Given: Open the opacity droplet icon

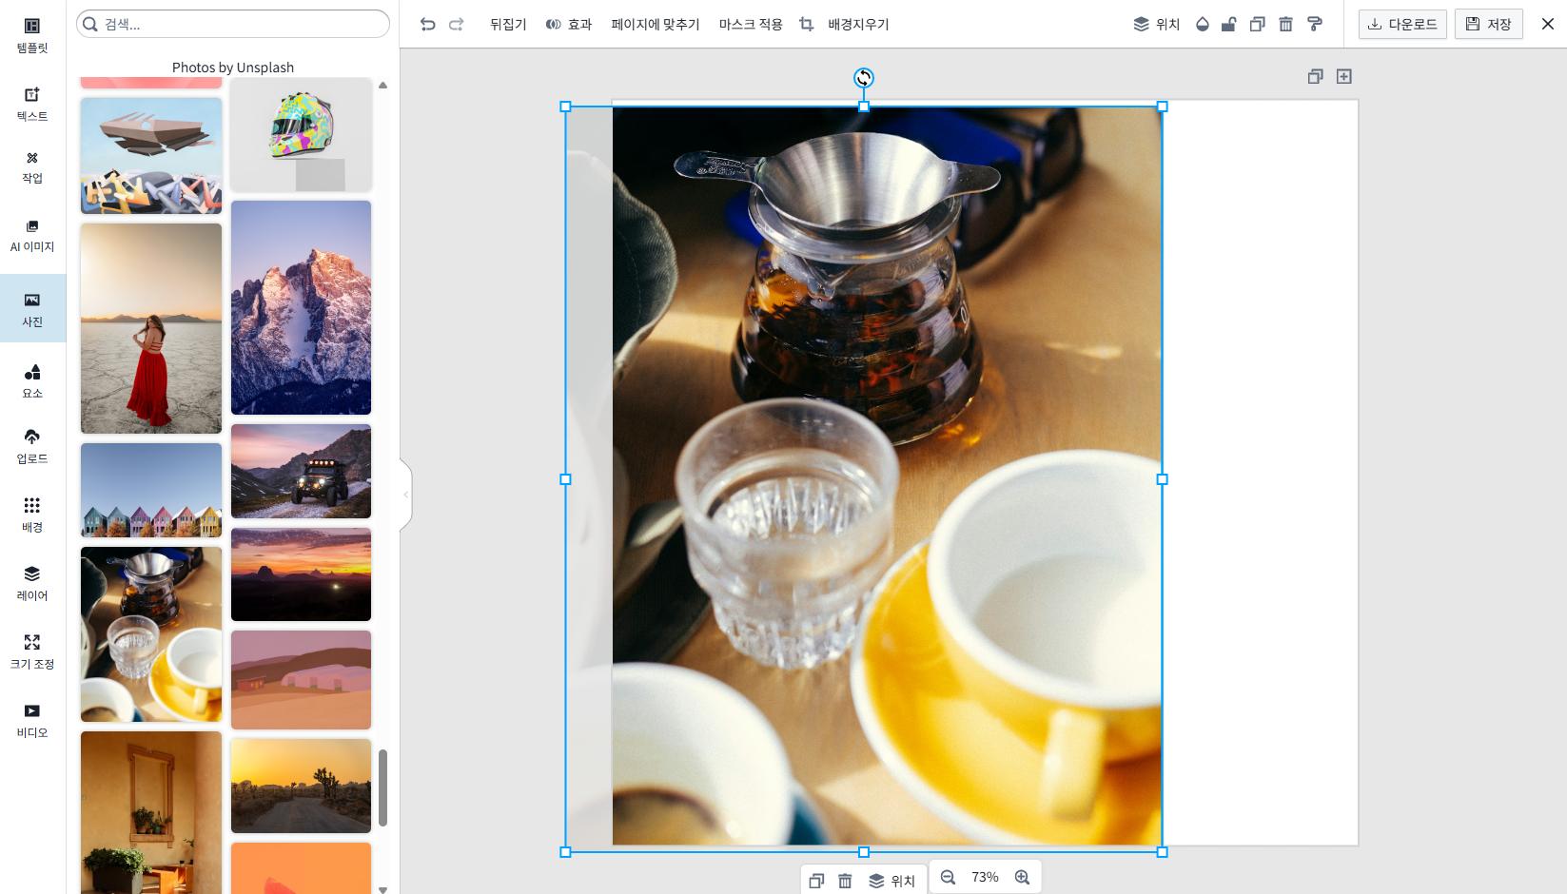Looking at the screenshot, I should pos(1202,24).
